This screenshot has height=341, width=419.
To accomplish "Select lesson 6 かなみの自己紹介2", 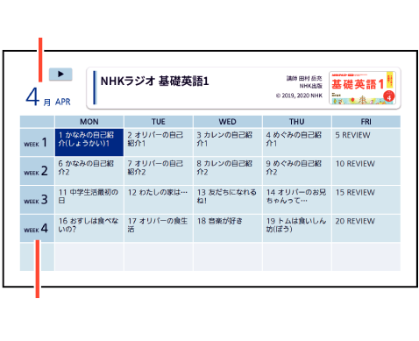I will [89, 171].
